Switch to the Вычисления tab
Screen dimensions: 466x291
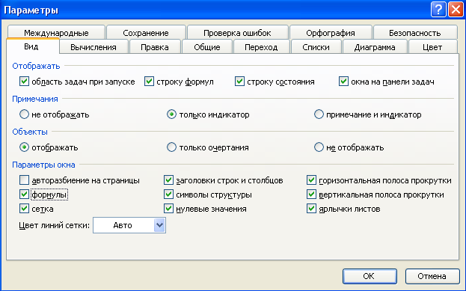point(93,47)
